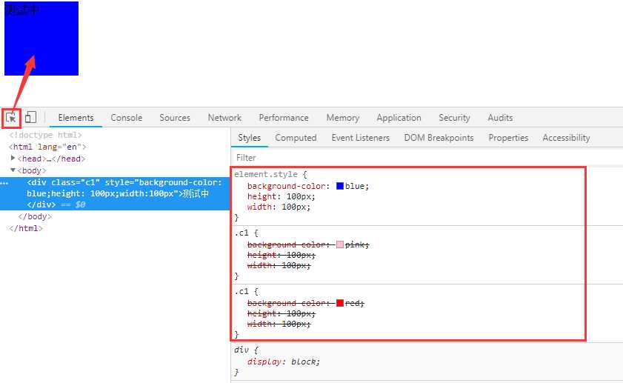Click the struck-through 'pink' value
The height and width of the screenshot is (383, 623).
(356, 244)
